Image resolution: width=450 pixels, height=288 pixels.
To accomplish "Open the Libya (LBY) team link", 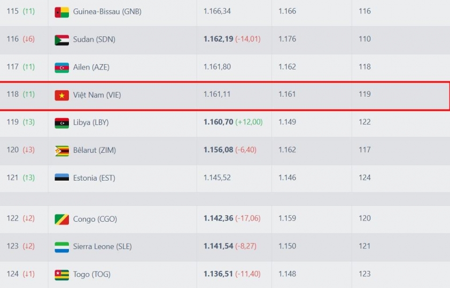I will pyautogui.click(x=91, y=122).
